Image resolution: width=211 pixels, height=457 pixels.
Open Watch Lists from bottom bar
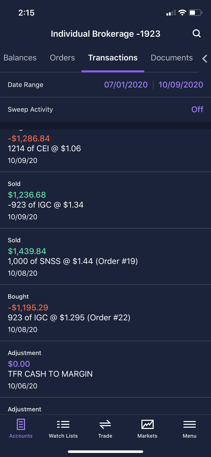[63, 425]
